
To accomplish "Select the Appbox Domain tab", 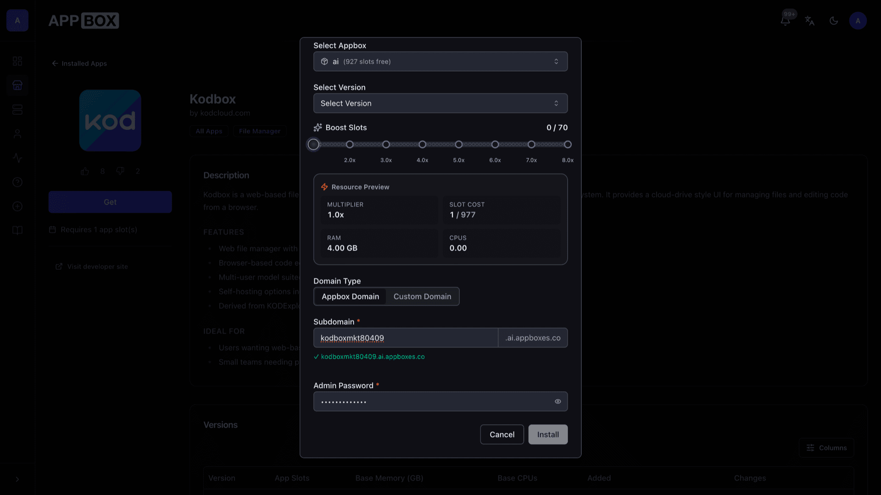I will [350, 296].
